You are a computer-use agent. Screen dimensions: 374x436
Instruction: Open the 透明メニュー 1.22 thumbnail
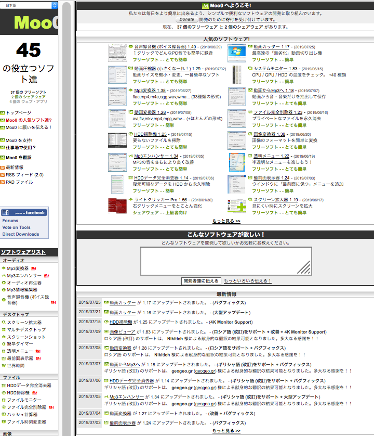(236, 162)
